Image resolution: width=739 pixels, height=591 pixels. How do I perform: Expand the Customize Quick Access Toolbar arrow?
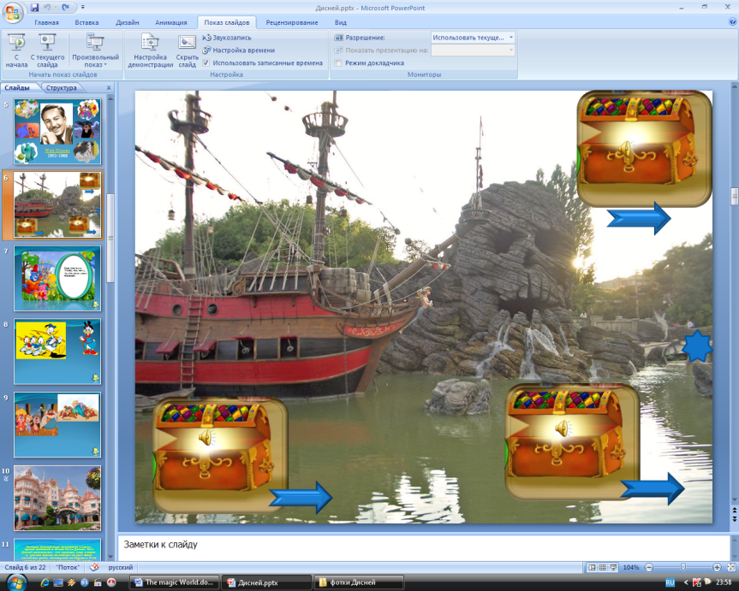83,8
